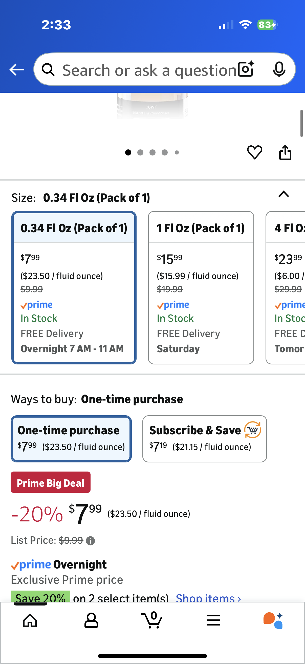The width and height of the screenshot is (305, 664).
Task: Open camera lens search icon
Action: point(246,69)
